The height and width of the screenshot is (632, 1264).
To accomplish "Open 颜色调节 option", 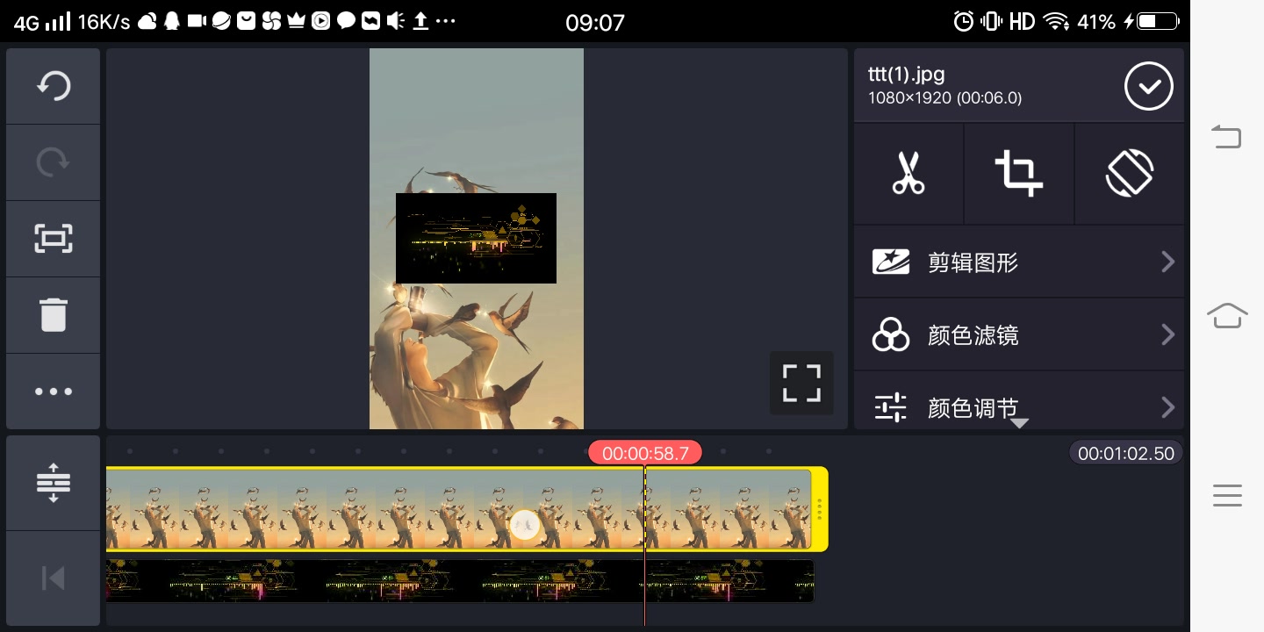I will 1019,401.
